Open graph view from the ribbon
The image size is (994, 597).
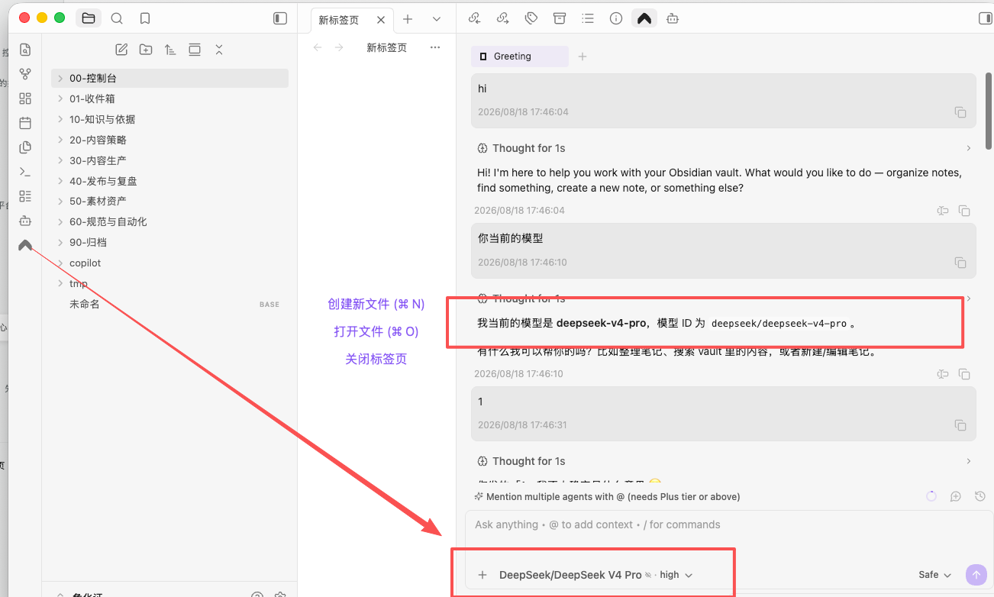tap(25, 74)
